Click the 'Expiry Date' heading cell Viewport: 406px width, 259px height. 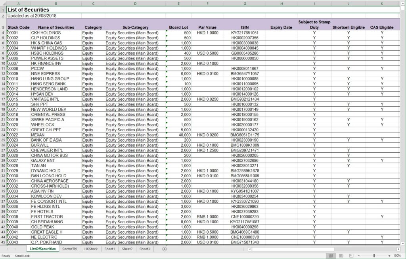tap(282, 24)
